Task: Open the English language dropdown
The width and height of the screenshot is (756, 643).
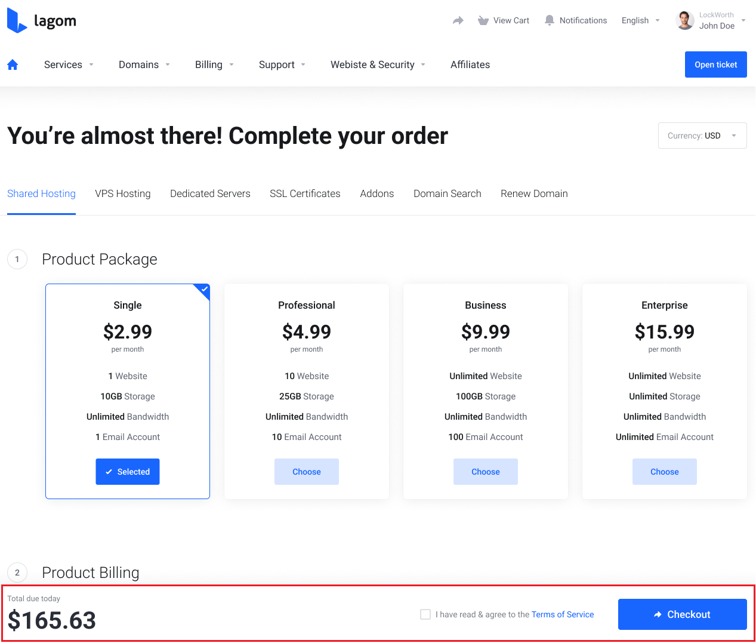Action: [x=641, y=20]
